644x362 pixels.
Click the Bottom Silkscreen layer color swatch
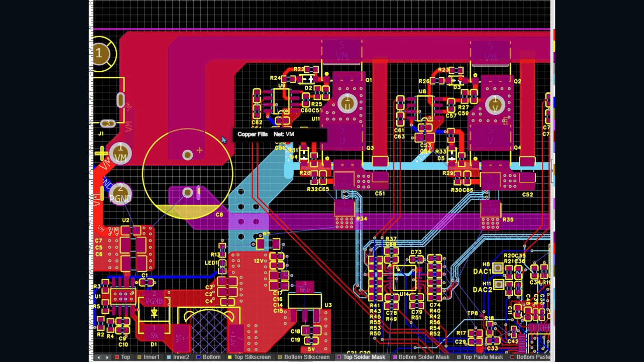(x=280, y=357)
